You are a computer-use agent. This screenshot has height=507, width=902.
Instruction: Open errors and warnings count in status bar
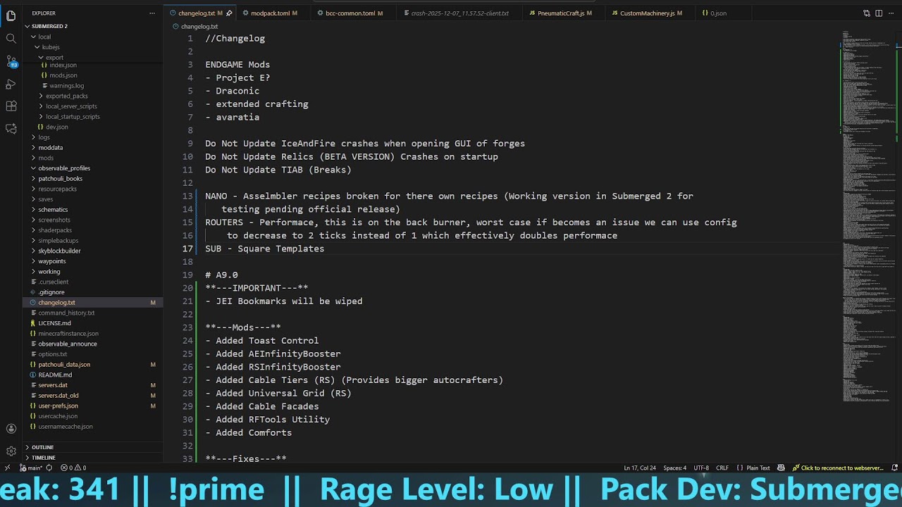73,468
